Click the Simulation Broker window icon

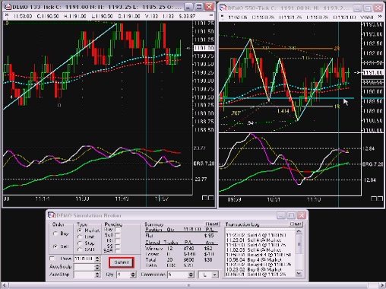coord(52,215)
